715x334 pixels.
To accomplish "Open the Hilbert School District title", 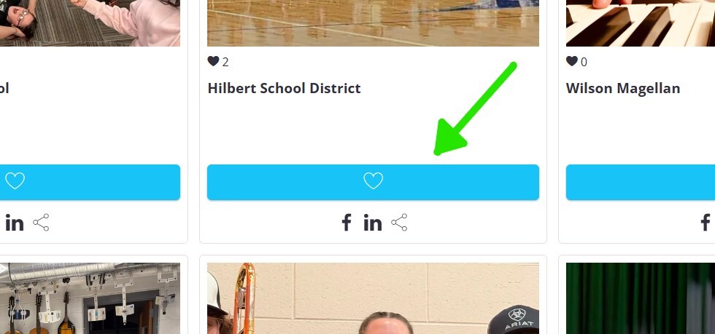I will click(284, 88).
